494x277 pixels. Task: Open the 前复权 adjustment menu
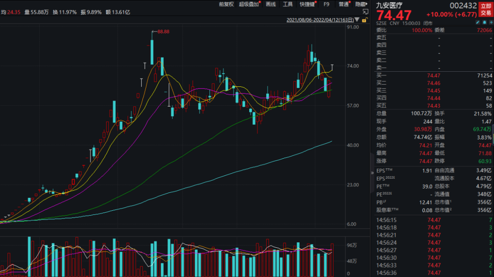226,4
